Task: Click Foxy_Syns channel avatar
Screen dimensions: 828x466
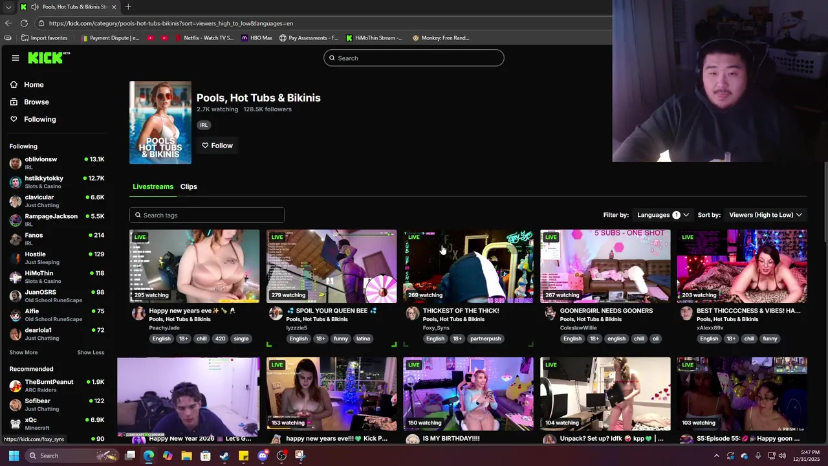Action: pyautogui.click(x=412, y=314)
